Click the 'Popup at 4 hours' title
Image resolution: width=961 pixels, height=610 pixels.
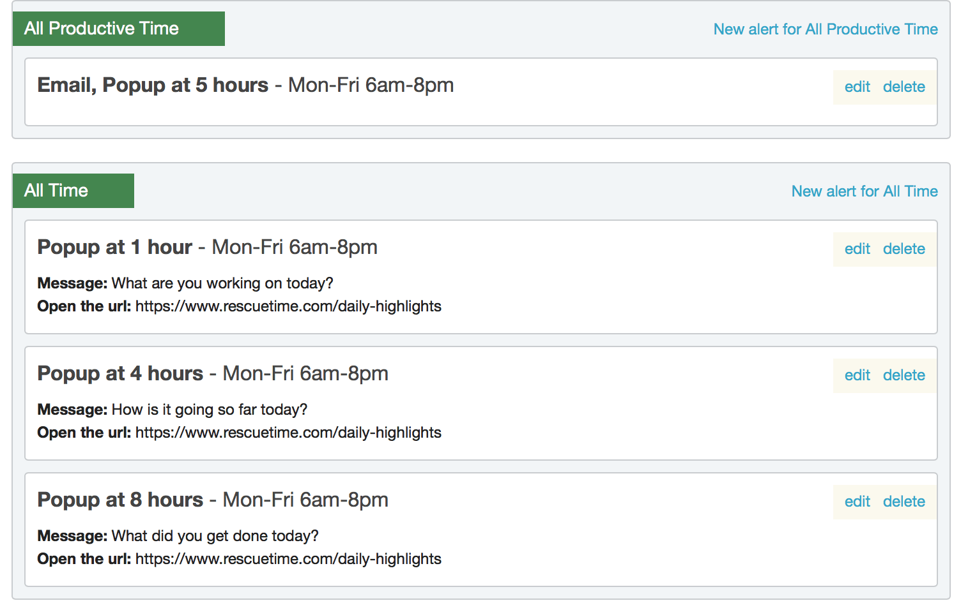coord(120,373)
